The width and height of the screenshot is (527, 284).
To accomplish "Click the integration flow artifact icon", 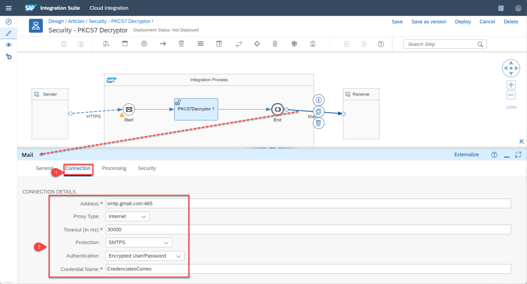I will click(x=36, y=26).
